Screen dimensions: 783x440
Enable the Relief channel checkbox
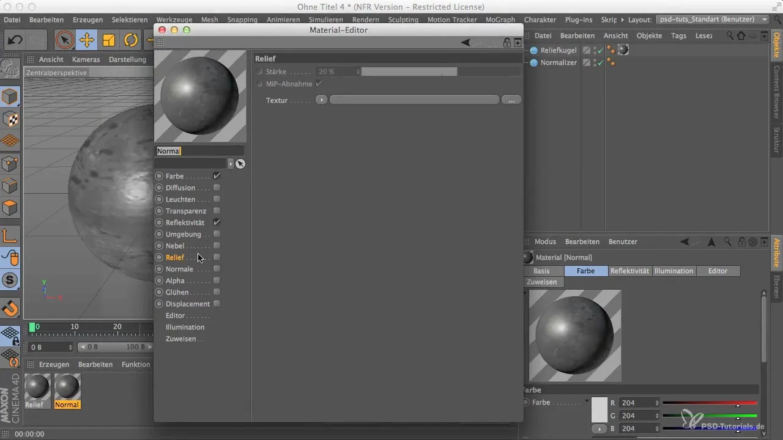click(x=217, y=257)
